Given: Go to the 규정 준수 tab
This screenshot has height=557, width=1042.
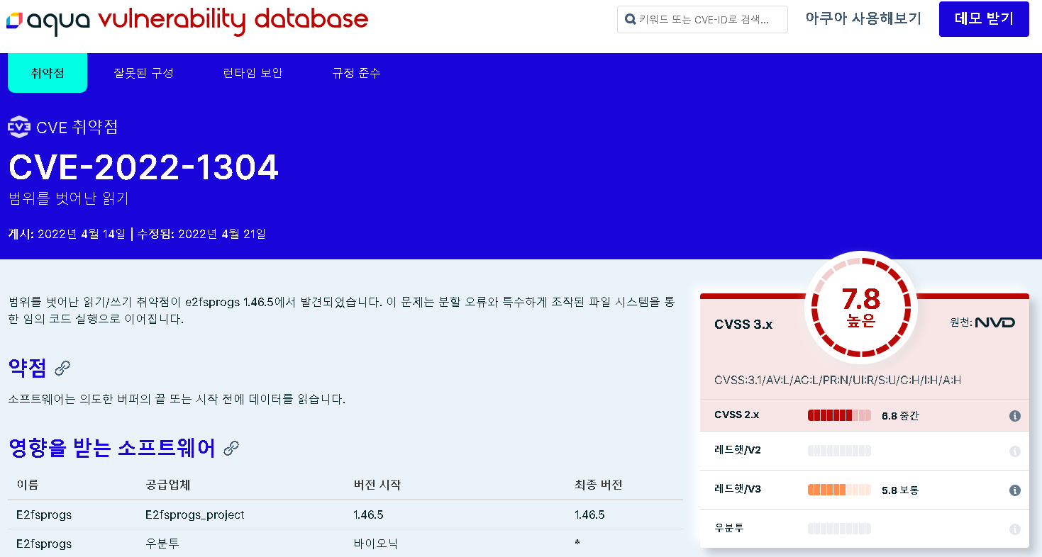Looking at the screenshot, I should click(x=356, y=73).
